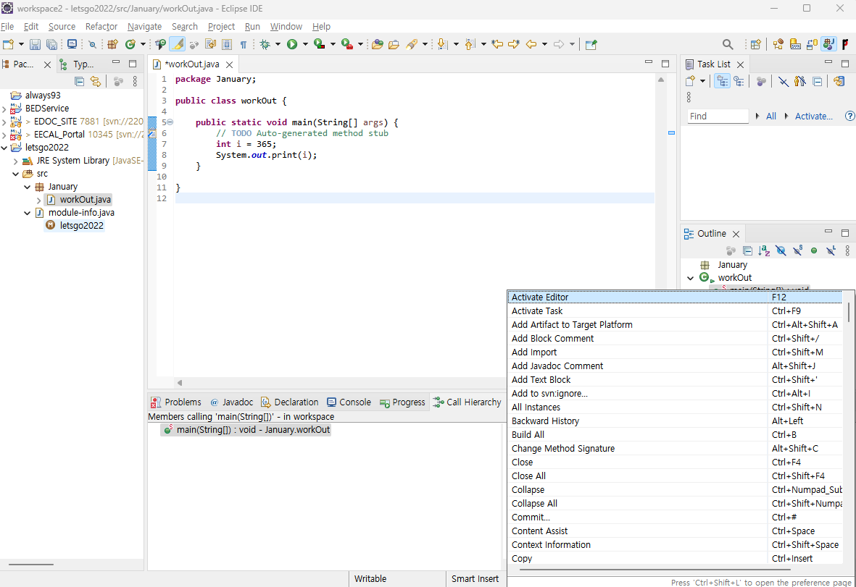Toggle Link with Editor in Package Explorer
Viewport: 856px width, 587px height.
pyautogui.click(x=96, y=82)
